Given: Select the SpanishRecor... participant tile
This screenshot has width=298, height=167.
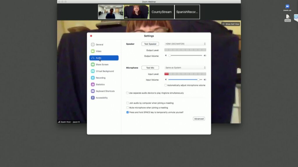Looking at the screenshot, I should [x=187, y=12].
